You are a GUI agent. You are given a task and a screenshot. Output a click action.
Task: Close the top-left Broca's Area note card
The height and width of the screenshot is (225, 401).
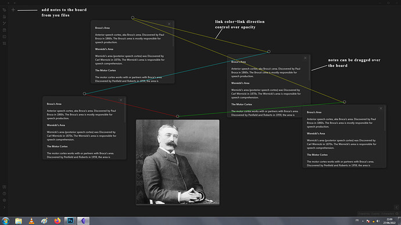(169, 24)
